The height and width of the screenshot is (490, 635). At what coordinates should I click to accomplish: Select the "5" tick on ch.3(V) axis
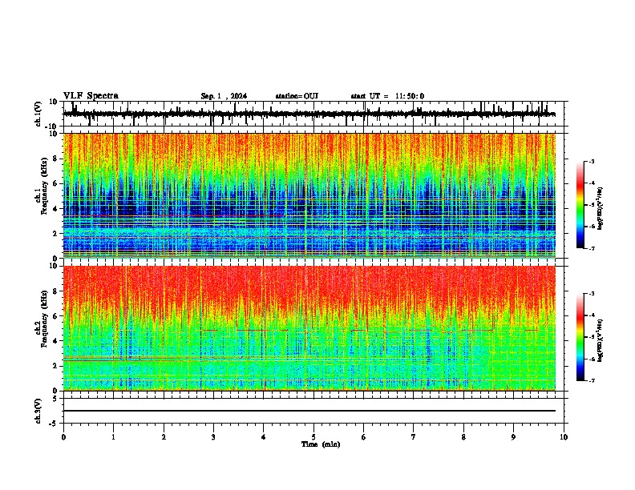coord(55,399)
